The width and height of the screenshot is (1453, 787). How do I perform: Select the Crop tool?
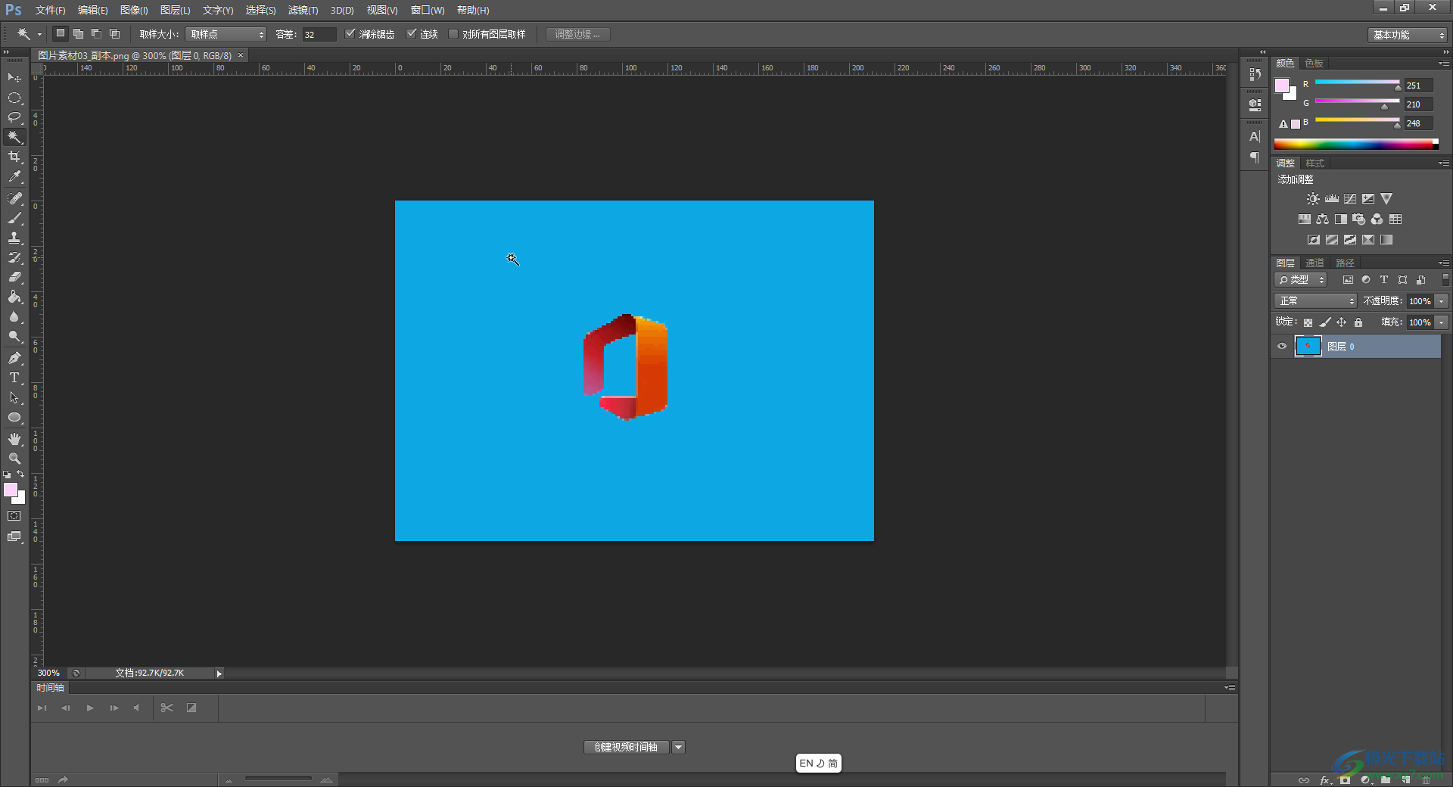[14, 157]
